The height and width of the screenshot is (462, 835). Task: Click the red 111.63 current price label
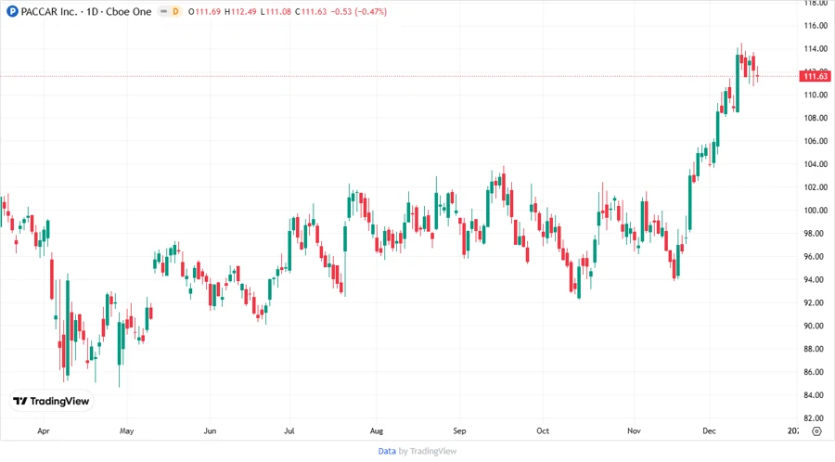click(x=816, y=76)
